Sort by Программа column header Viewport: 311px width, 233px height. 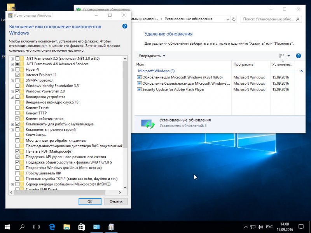pos(251,64)
